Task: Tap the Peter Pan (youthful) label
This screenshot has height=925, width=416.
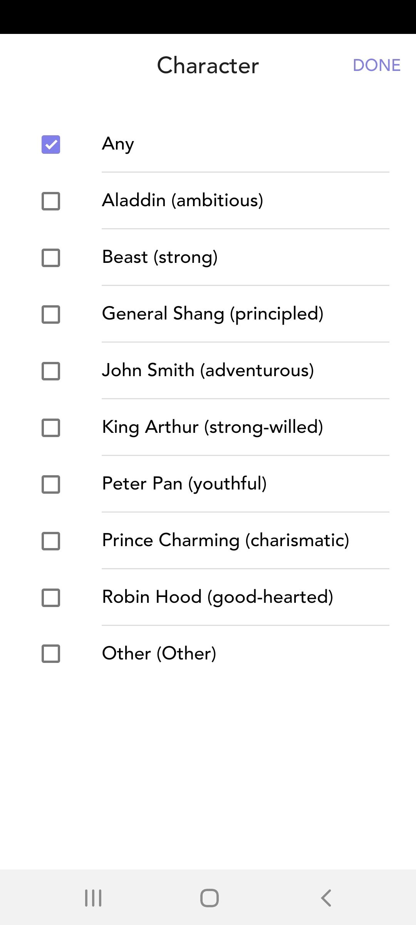Action: (184, 484)
